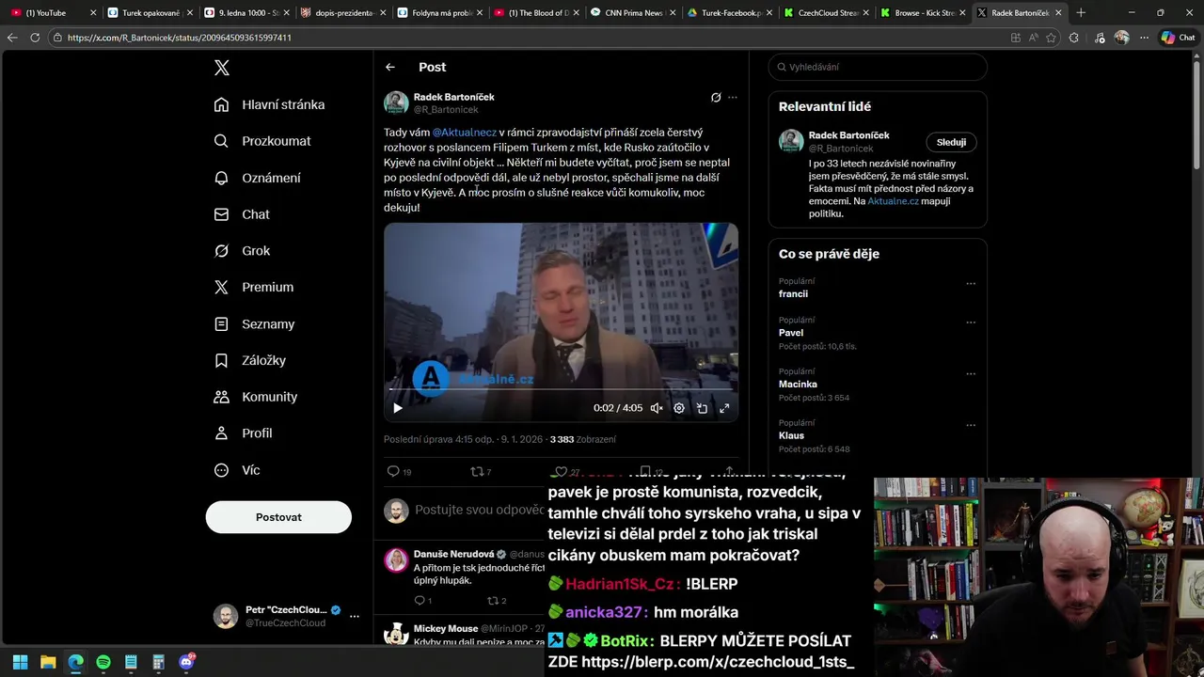The width and height of the screenshot is (1204, 677).
Task: Play the video
Action: (398, 408)
